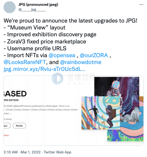
Task: Open the jpg.mirror.xyz article link
Action: [45, 69]
